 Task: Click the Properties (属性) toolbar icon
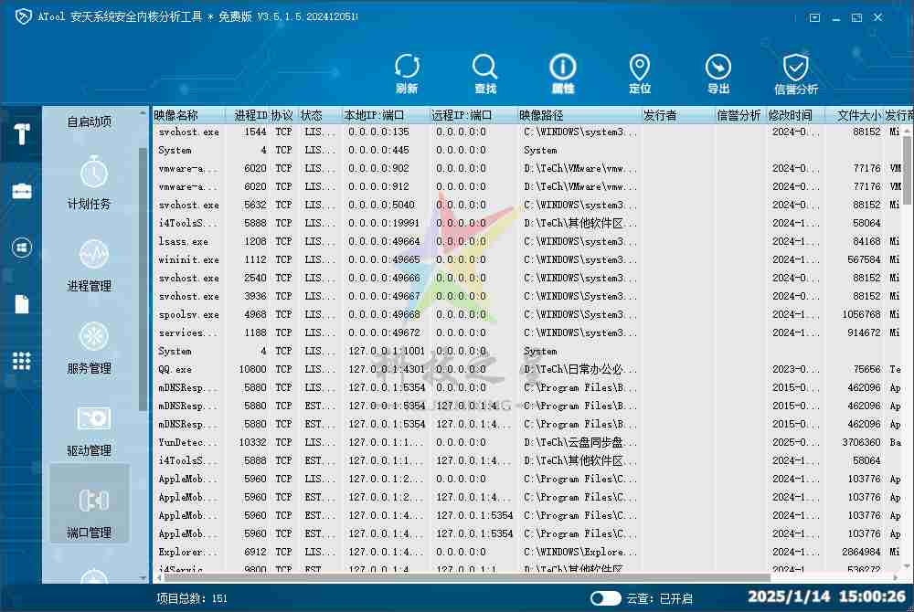click(x=562, y=73)
